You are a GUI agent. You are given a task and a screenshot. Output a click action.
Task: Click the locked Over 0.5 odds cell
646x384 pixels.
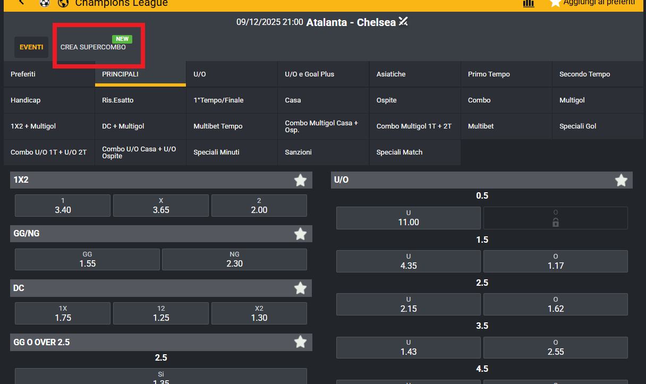(556, 218)
